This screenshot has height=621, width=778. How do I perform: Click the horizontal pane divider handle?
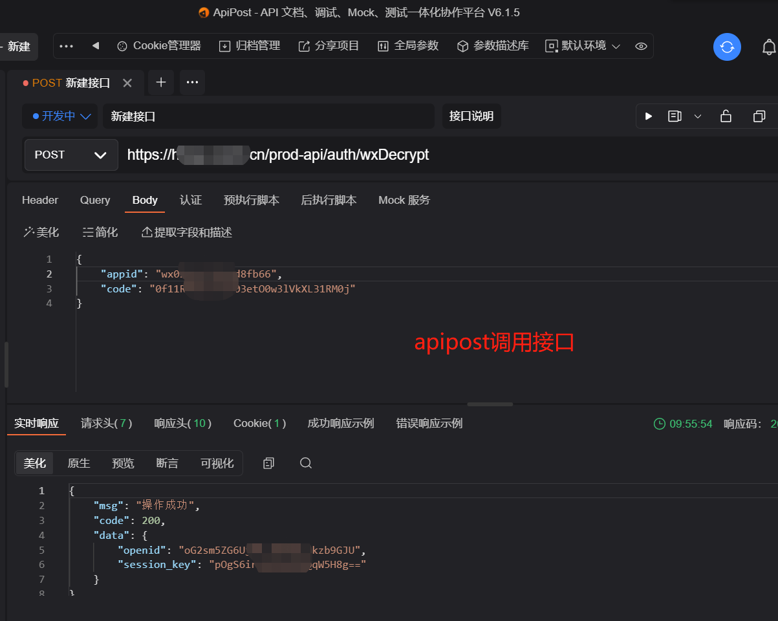[x=490, y=404]
